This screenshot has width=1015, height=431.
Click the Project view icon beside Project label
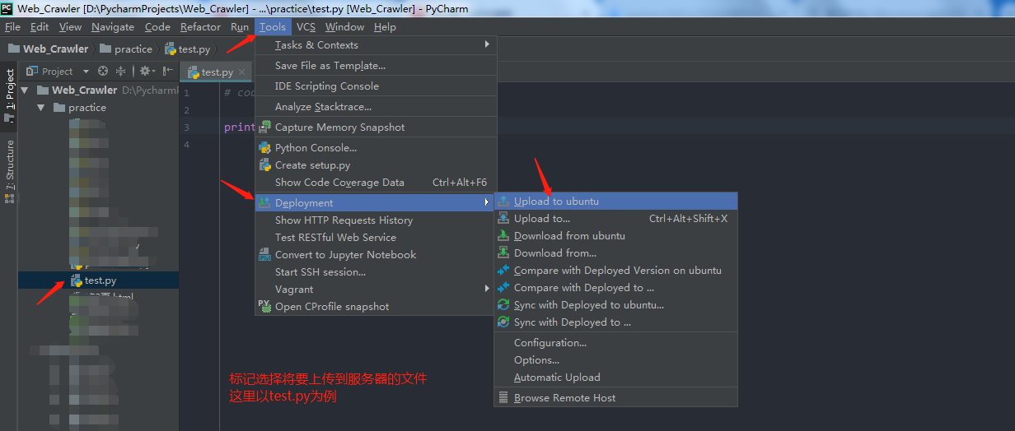click(33, 72)
